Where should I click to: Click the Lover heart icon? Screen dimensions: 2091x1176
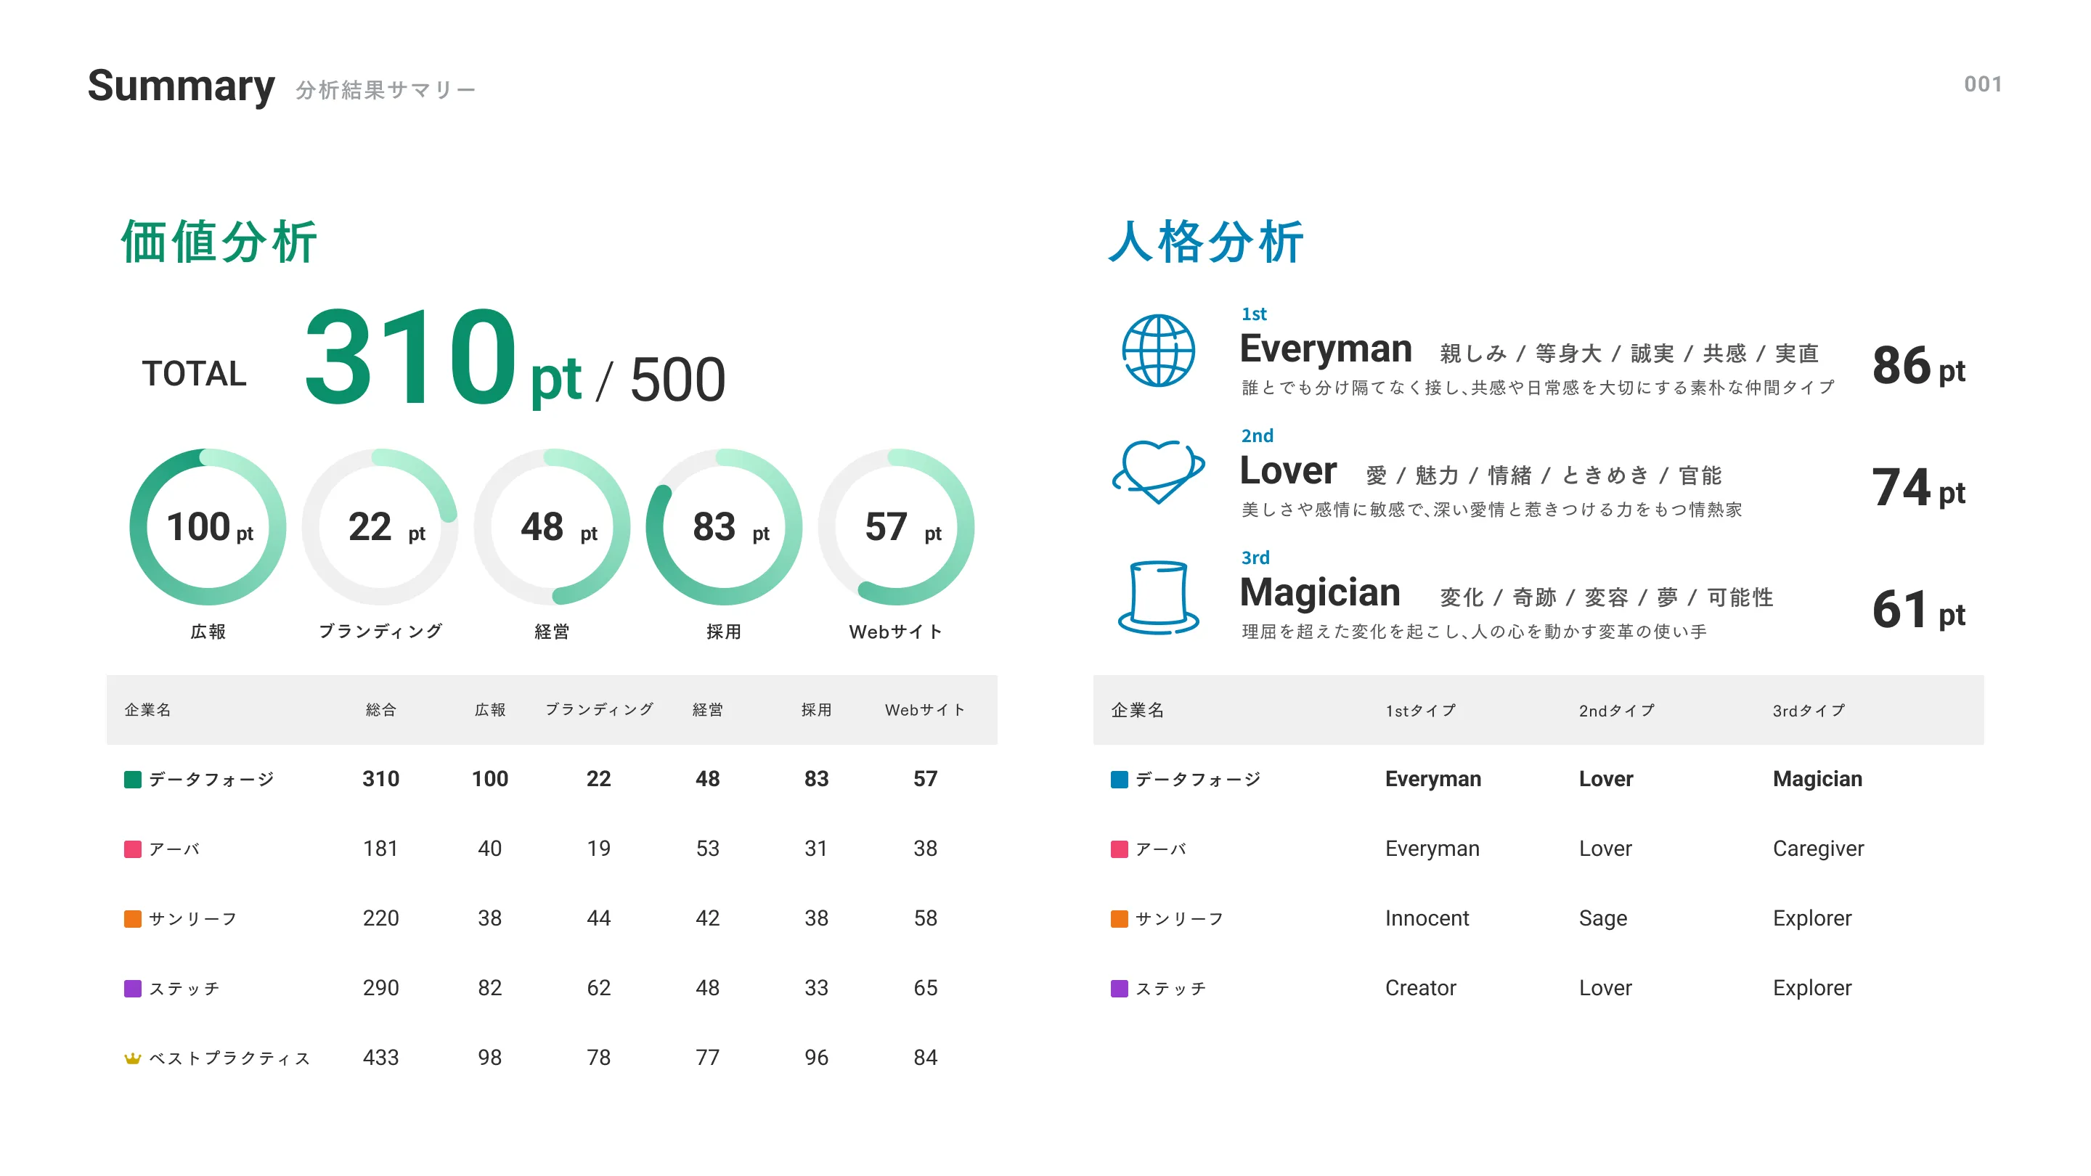pos(1158,470)
